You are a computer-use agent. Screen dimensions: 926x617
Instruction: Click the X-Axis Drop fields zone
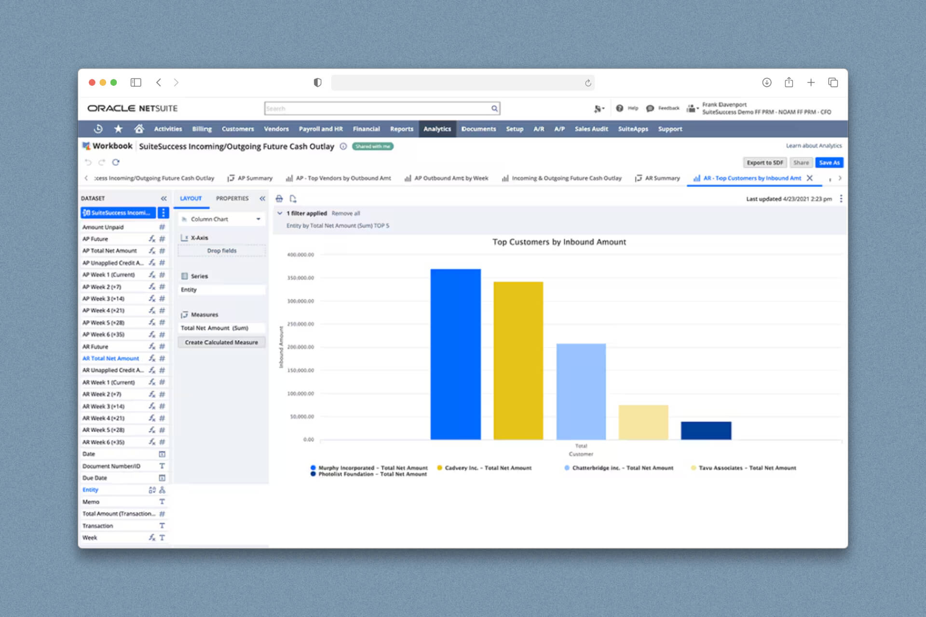(x=222, y=251)
